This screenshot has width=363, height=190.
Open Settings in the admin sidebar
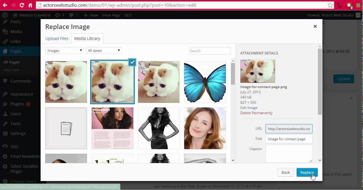coord(18,134)
